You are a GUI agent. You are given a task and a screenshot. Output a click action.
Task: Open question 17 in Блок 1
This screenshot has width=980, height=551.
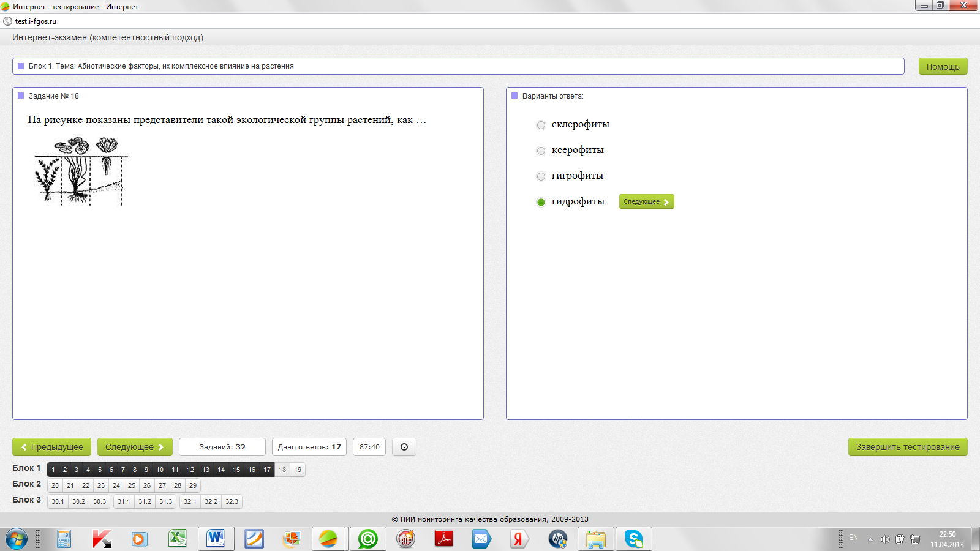click(x=267, y=470)
